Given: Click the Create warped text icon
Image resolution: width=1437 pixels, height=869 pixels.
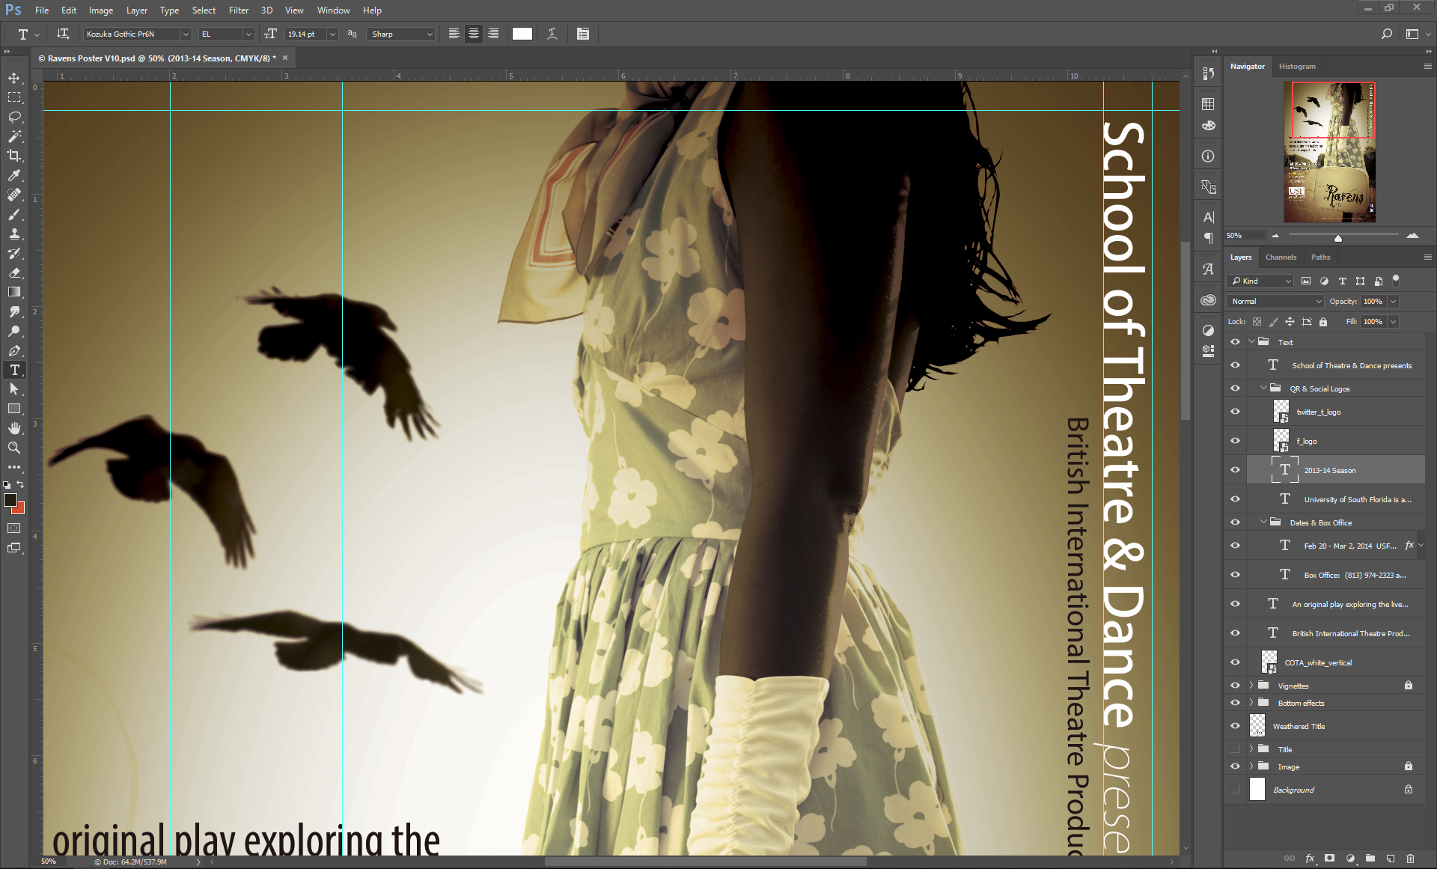Looking at the screenshot, I should [552, 34].
